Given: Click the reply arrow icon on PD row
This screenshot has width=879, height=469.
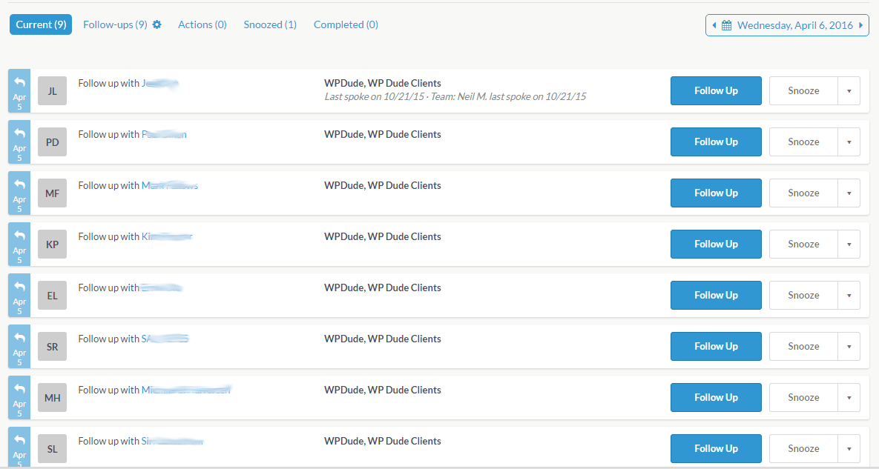Looking at the screenshot, I should [19, 133].
